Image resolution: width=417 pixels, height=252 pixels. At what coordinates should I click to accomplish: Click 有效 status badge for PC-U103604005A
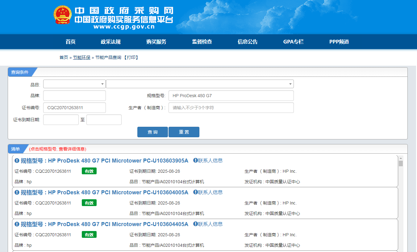coord(89,203)
